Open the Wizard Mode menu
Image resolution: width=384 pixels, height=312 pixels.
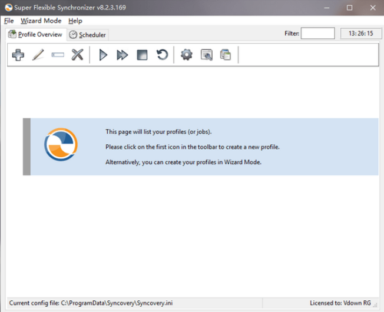click(x=41, y=21)
